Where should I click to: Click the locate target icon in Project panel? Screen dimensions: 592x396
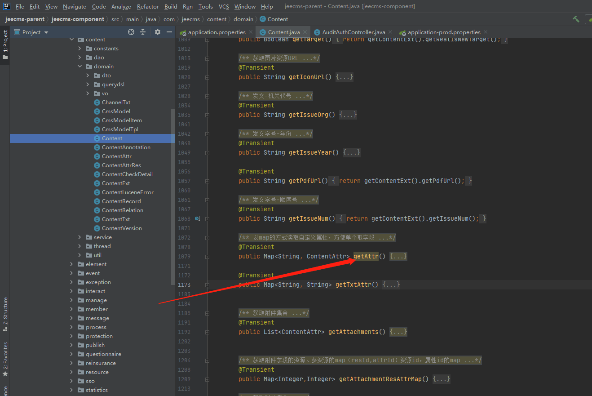(131, 32)
